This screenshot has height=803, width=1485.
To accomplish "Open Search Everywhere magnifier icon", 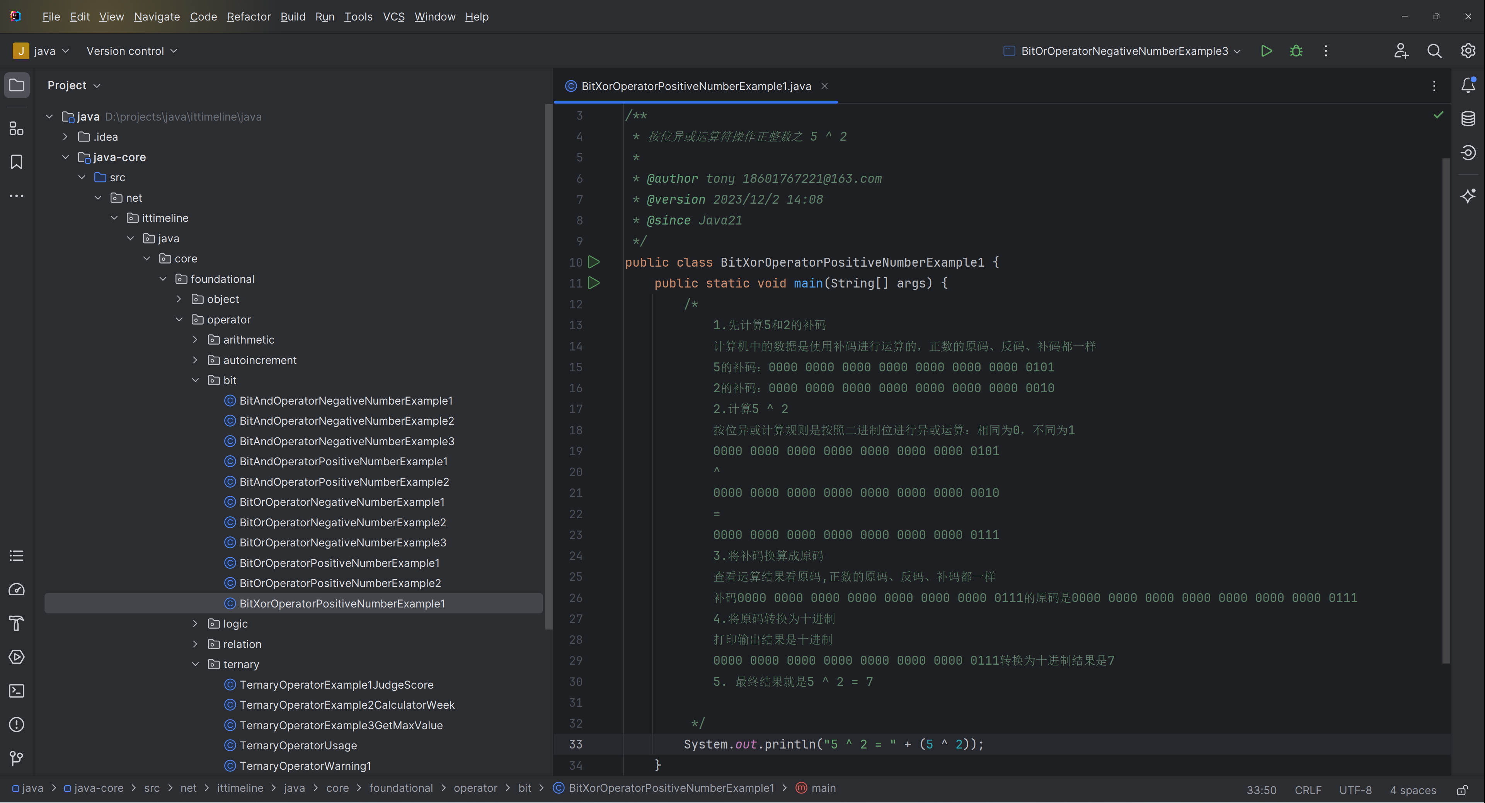I will click(x=1434, y=51).
